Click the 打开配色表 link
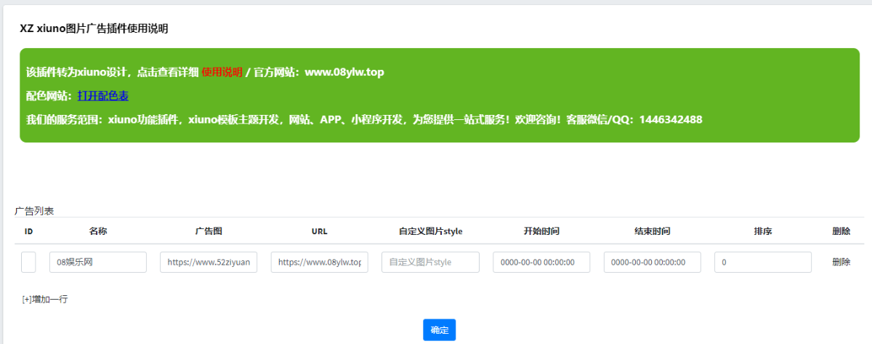Viewport: 872px width, 344px height. 103,95
